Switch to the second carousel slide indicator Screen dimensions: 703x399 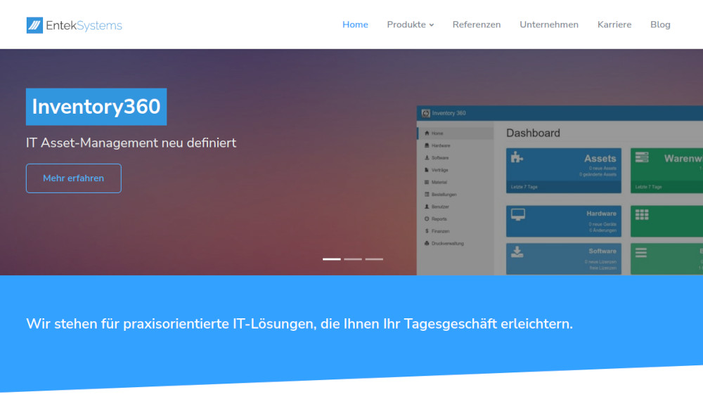353,259
